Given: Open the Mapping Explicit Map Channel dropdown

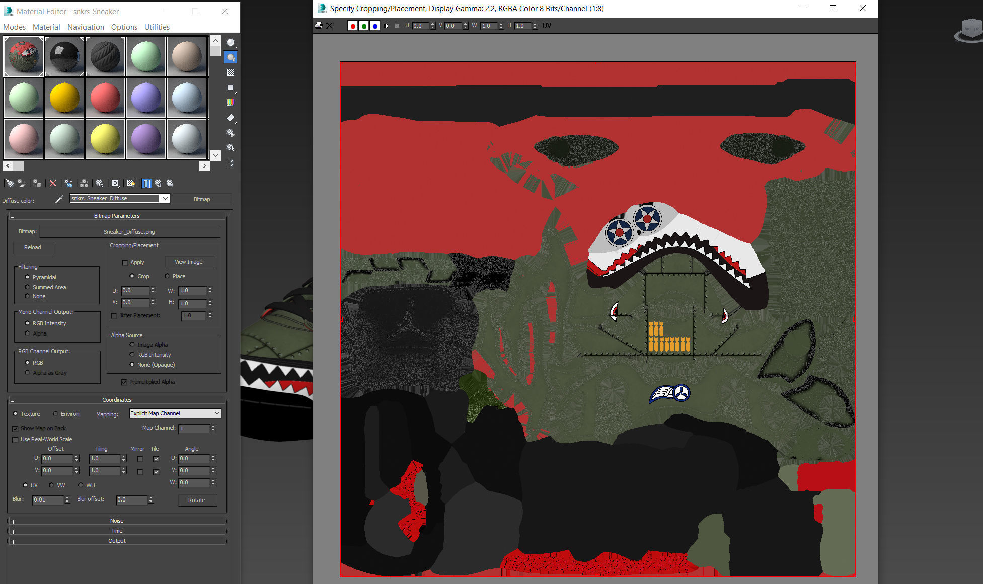Looking at the screenshot, I should pyautogui.click(x=175, y=413).
